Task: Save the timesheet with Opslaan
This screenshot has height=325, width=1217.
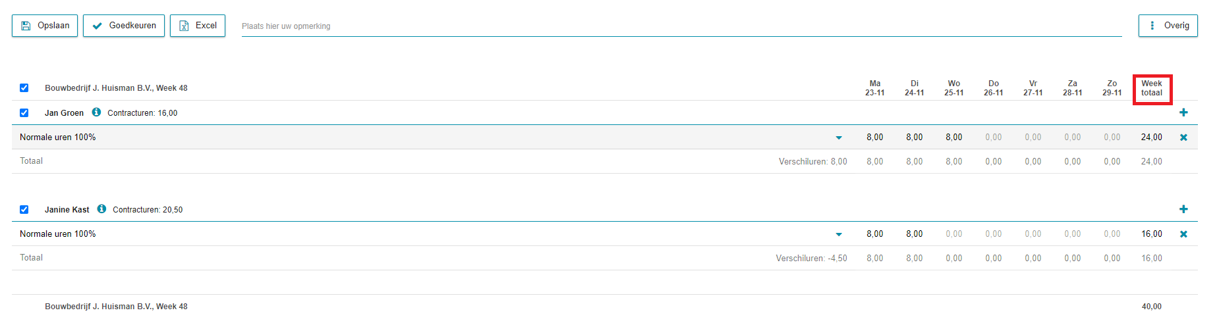Action: (x=45, y=26)
